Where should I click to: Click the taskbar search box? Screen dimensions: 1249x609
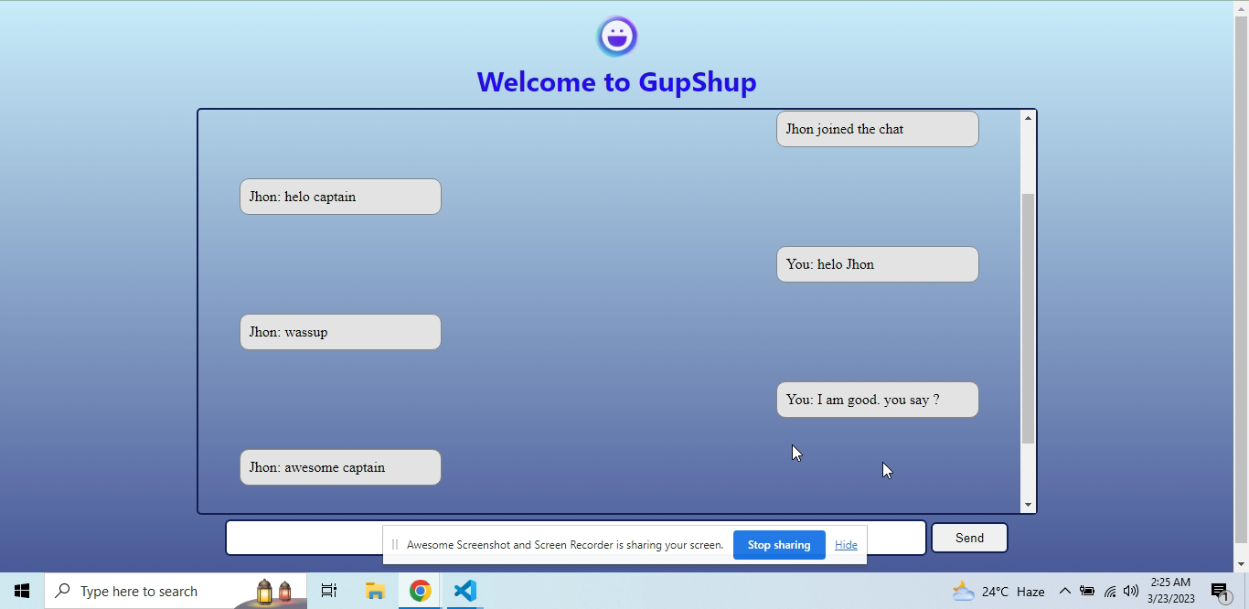[x=176, y=591]
